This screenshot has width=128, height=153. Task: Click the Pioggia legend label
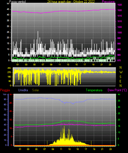[x=5, y=90]
